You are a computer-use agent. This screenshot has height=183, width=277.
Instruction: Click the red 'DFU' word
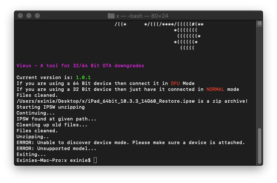coord(175,84)
